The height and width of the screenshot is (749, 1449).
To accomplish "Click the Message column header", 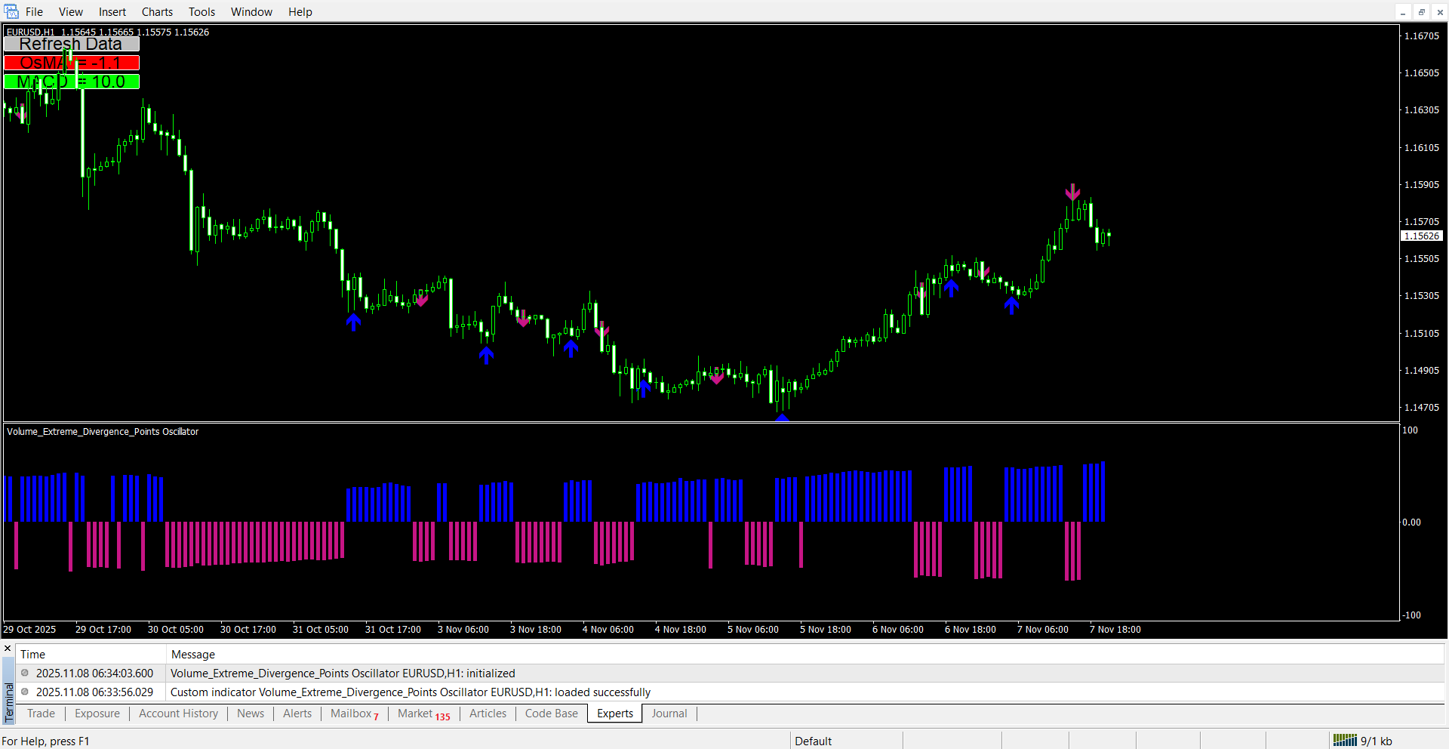I will [193, 655].
